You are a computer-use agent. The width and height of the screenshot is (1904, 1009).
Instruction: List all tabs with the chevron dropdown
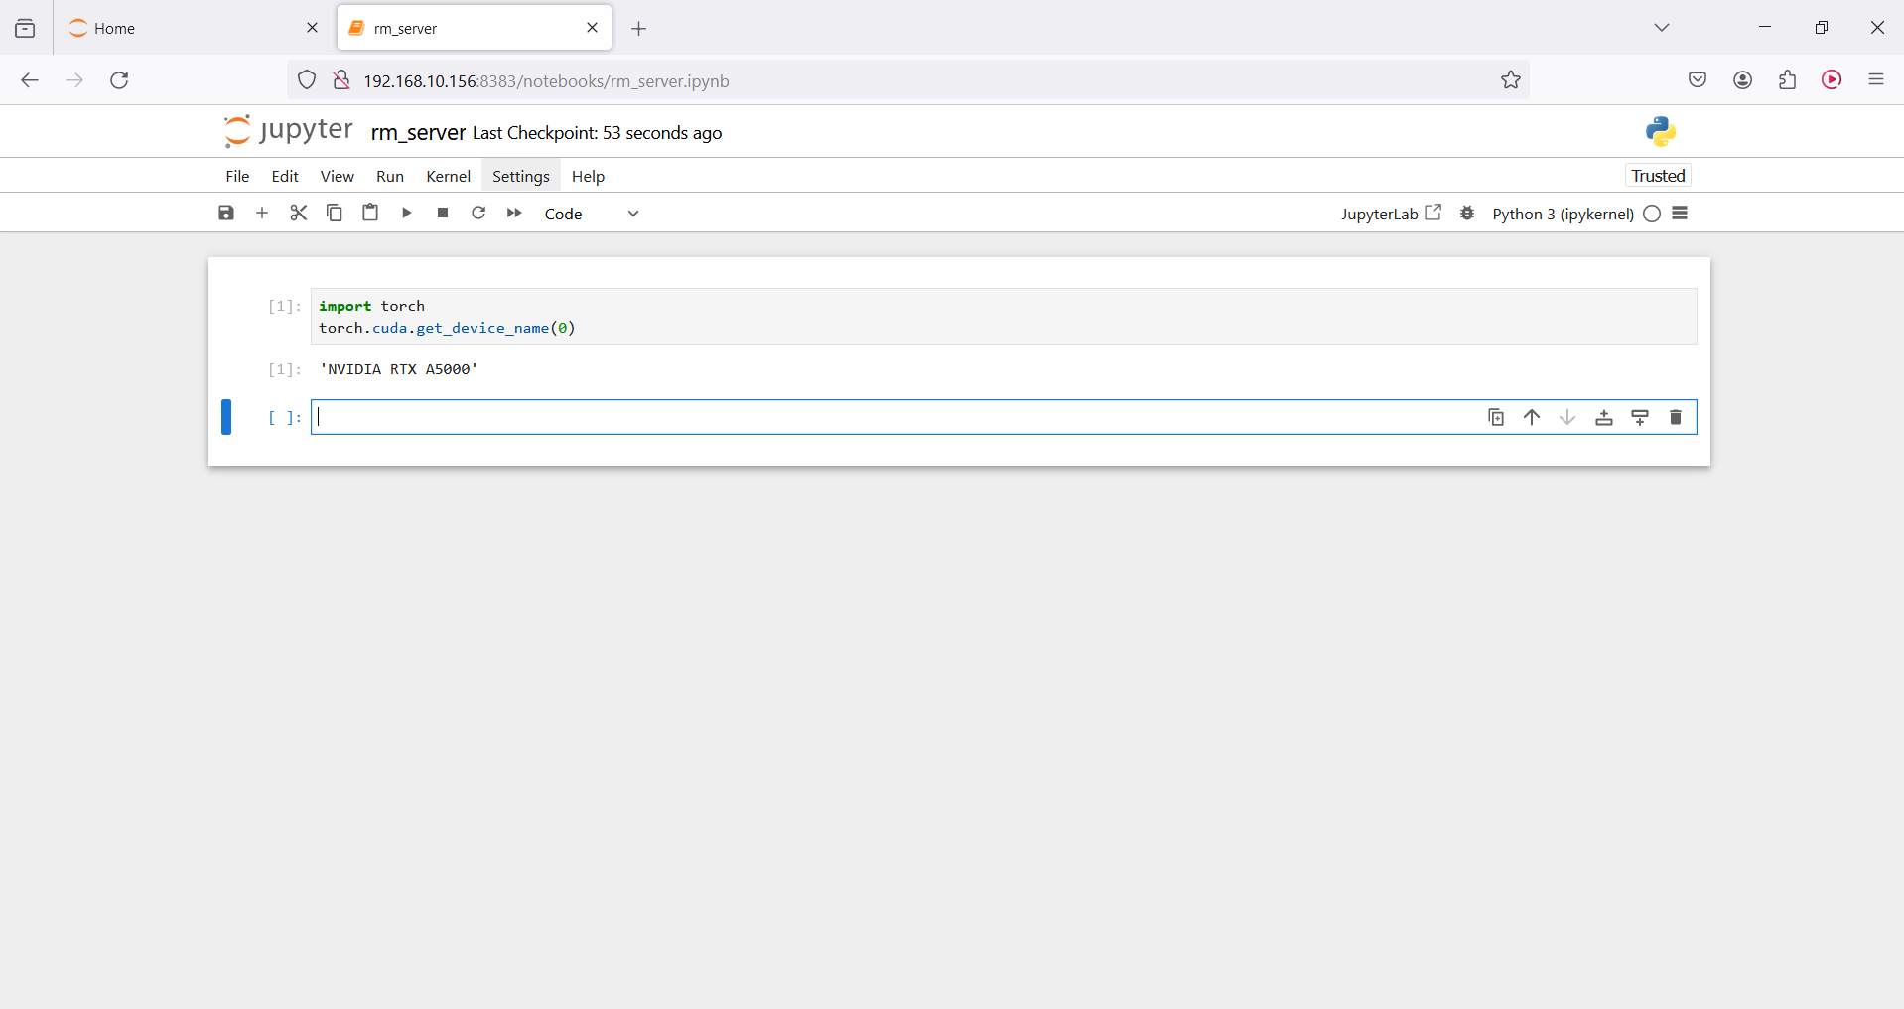pos(1662,28)
